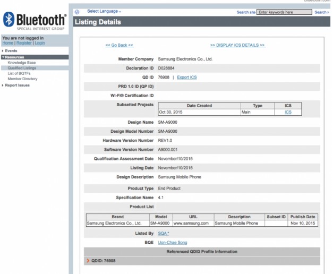The height and width of the screenshot is (274, 332).
Task: Click the search site keywords field
Action: 284,12
